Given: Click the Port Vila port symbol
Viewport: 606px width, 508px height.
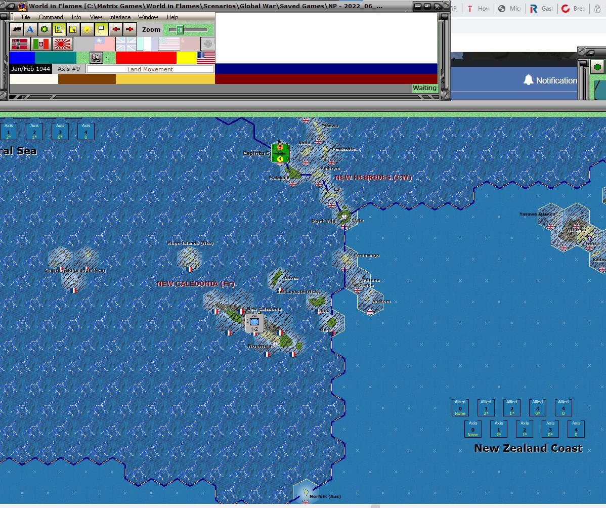Looking at the screenshot, I should [x=344, y=217].
